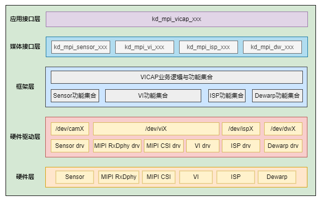
Task: Click the /dev/viX device node
Action: point(155,129)
